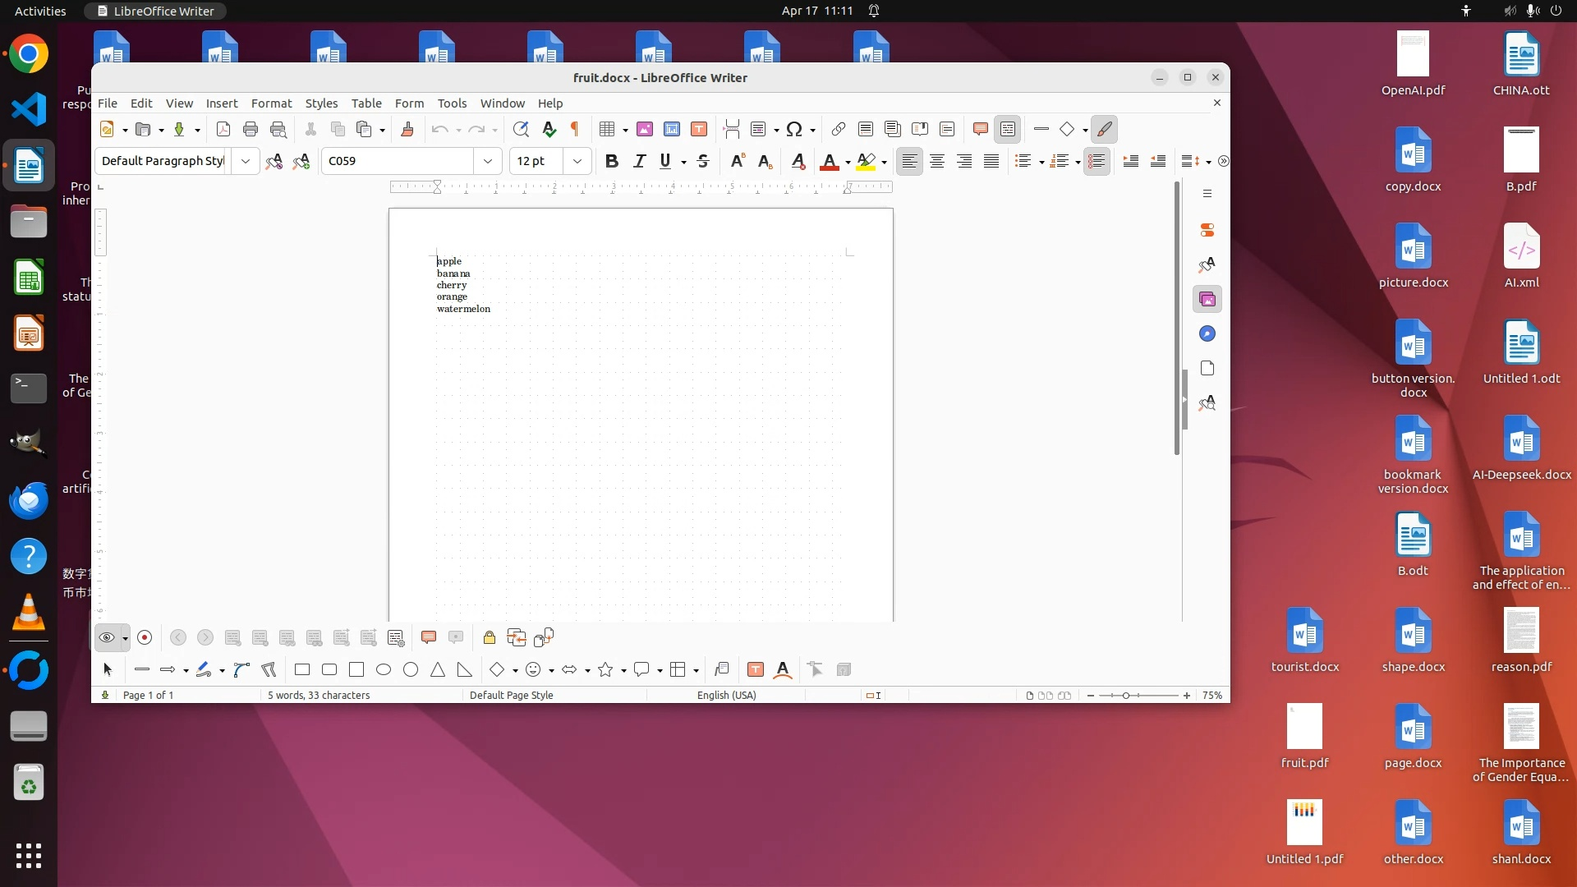Open the Gallery panel in the sidebar
This screenshot has width=1577, height=887.
[1207, 300]
